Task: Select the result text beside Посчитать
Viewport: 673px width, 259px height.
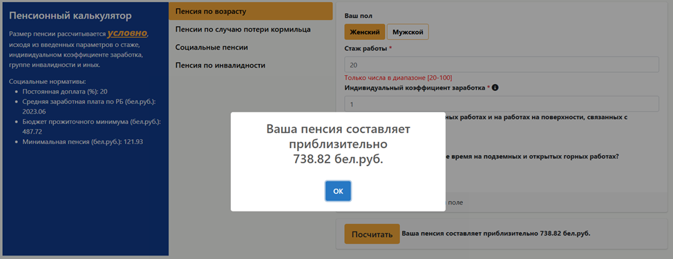Action: (x=495, y=234)
